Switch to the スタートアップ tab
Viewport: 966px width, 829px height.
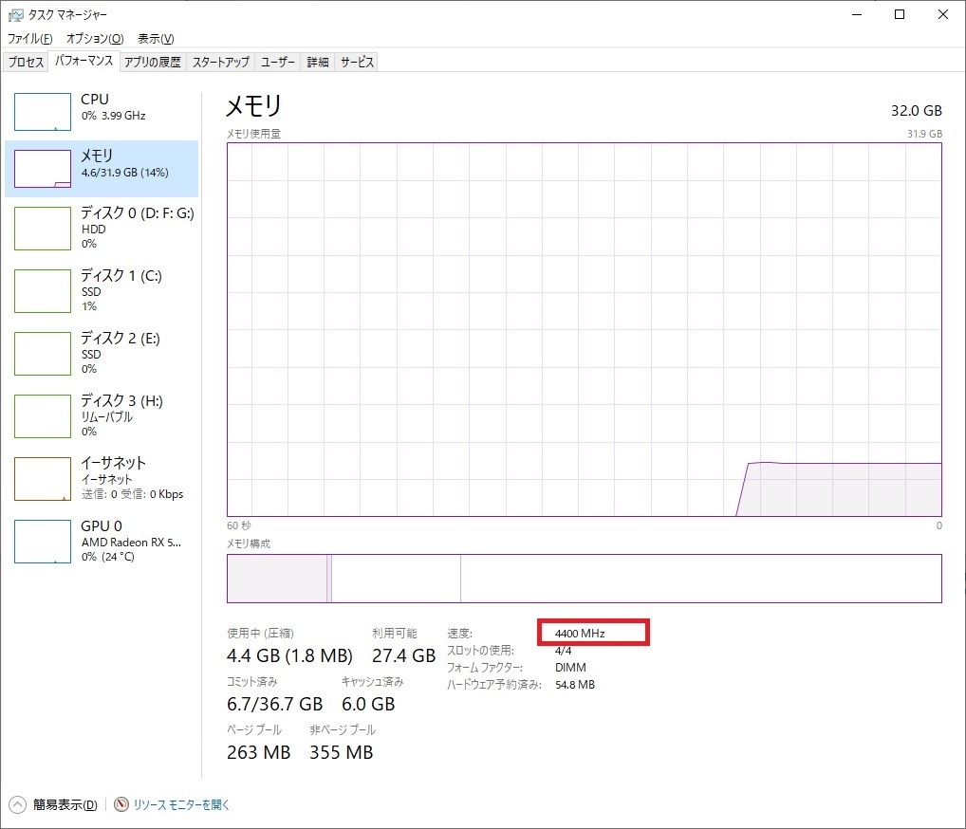[220, 62]
